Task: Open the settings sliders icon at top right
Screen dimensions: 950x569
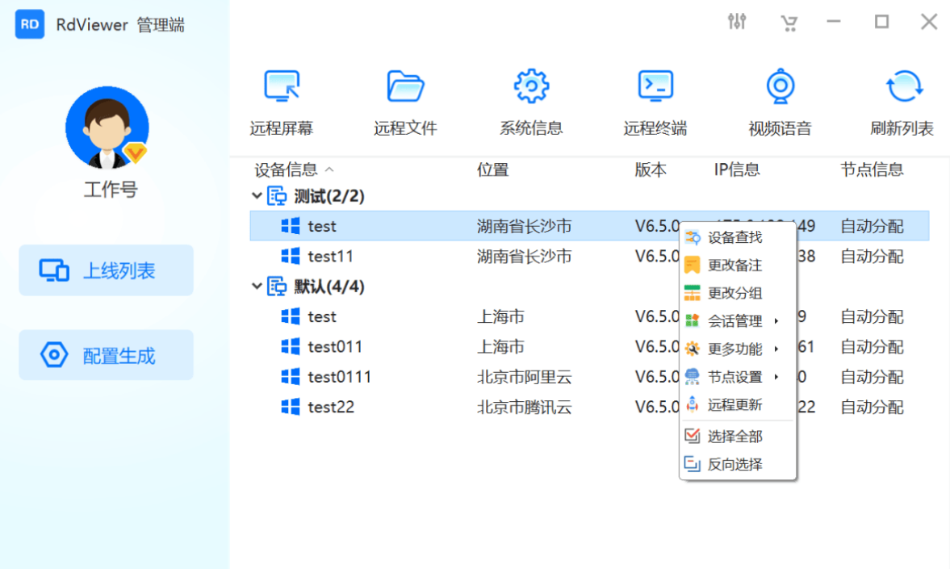Action: [737, 22]
